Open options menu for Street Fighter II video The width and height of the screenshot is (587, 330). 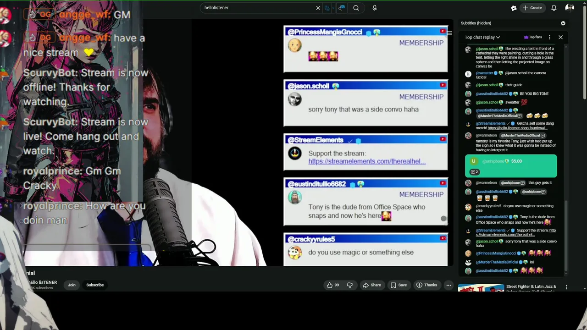pos(566,287)
